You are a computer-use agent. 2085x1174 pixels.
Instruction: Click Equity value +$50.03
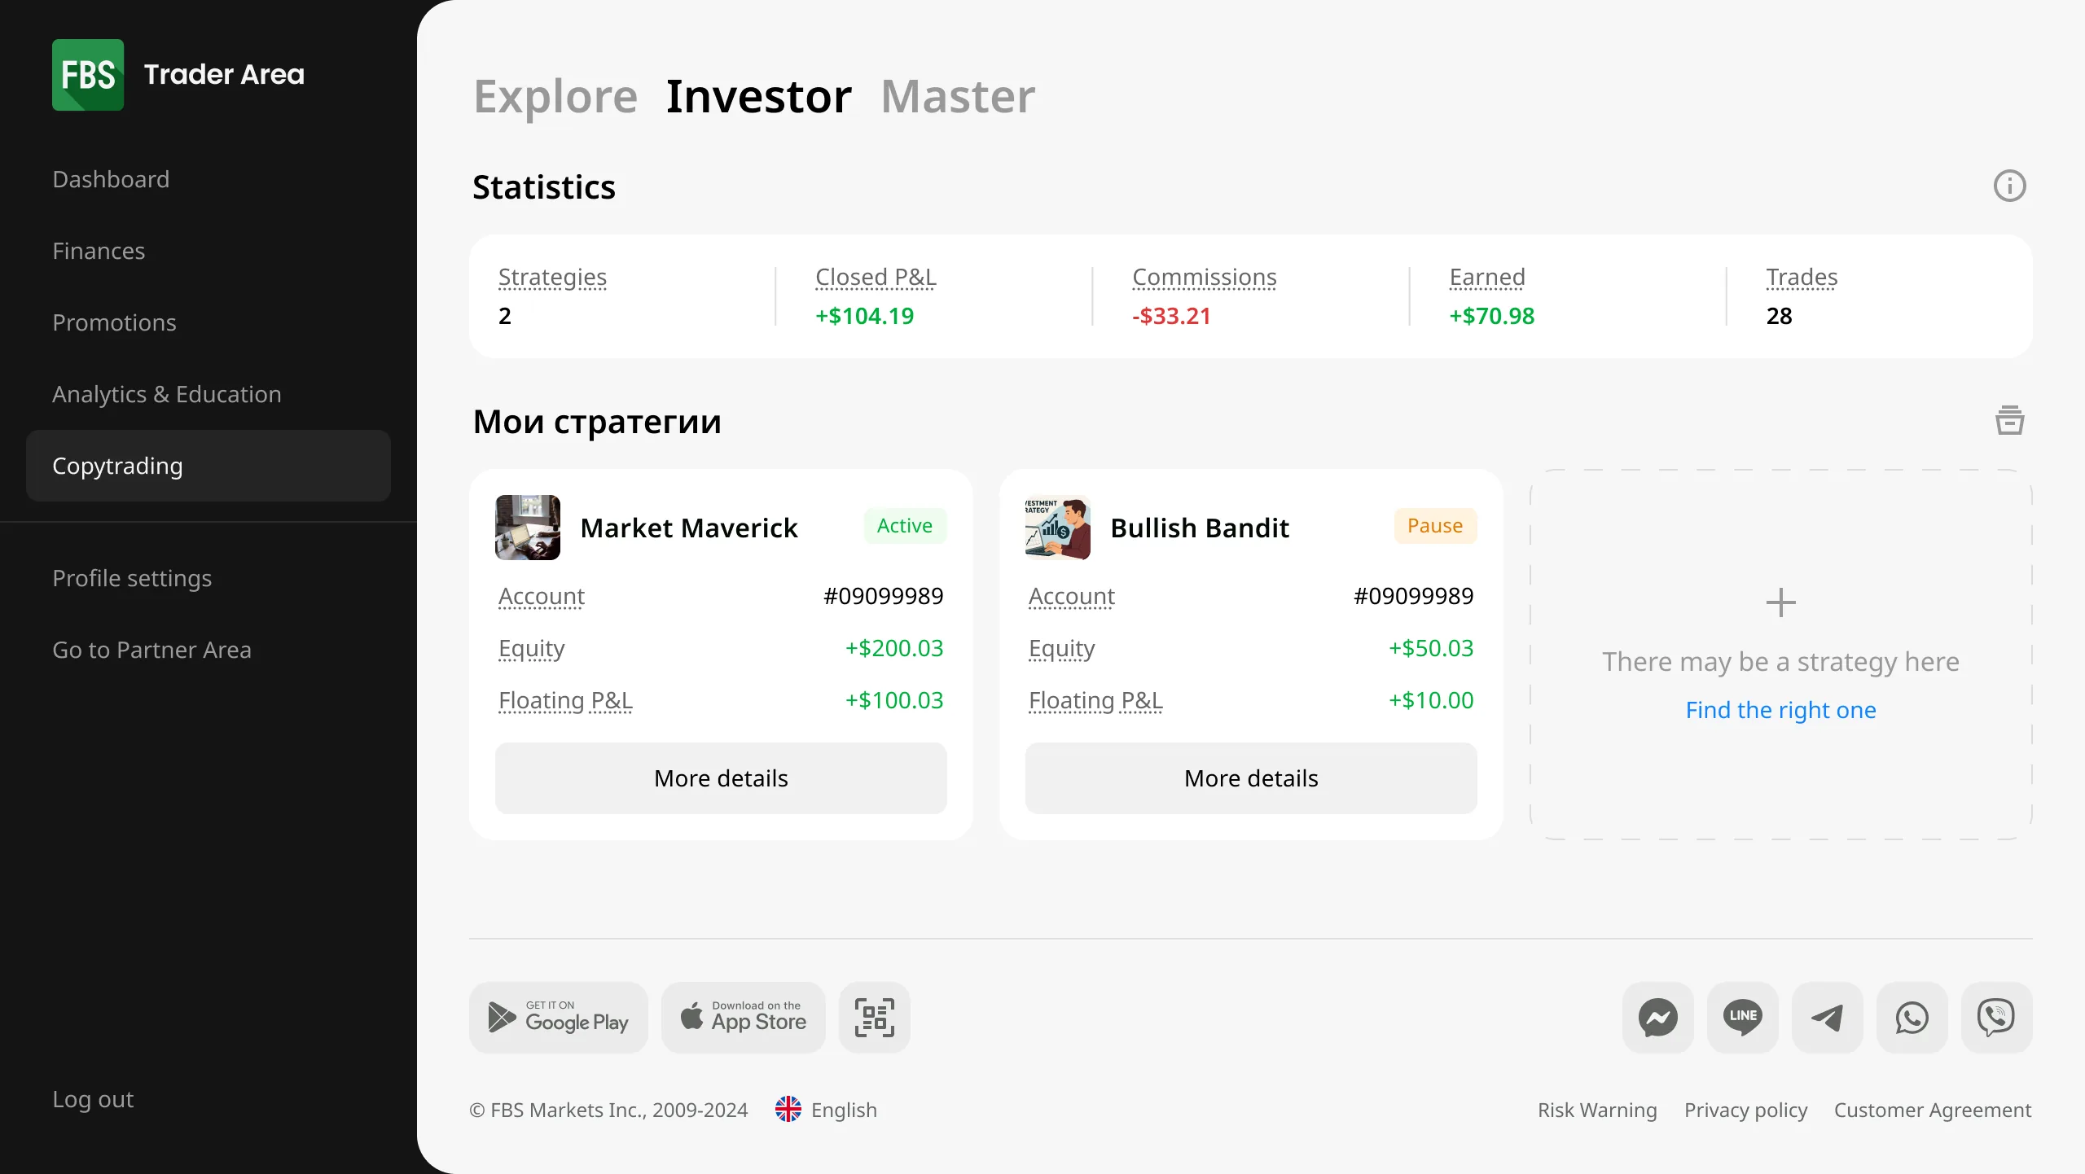[1431, 648]
